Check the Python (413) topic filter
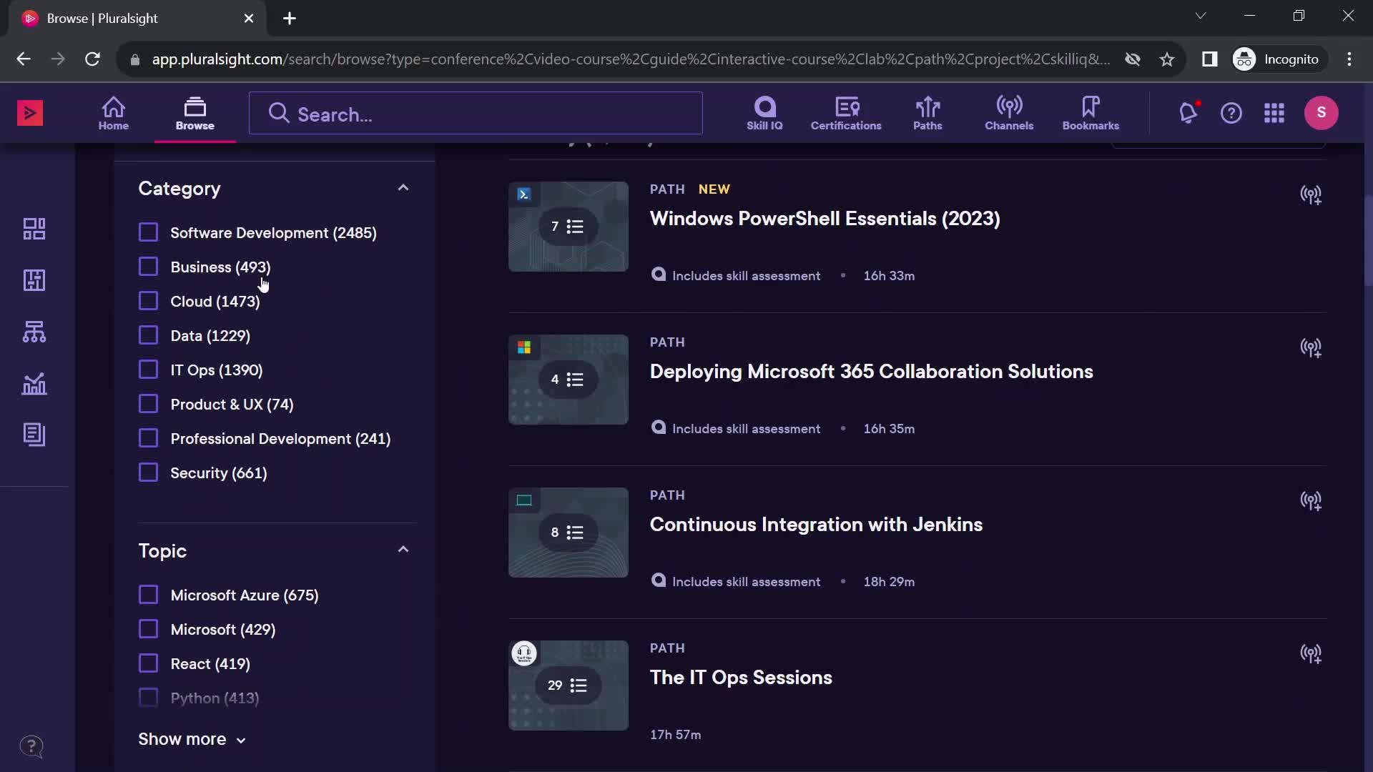Viewport: 1373px width, 772px height. point(148,698)
